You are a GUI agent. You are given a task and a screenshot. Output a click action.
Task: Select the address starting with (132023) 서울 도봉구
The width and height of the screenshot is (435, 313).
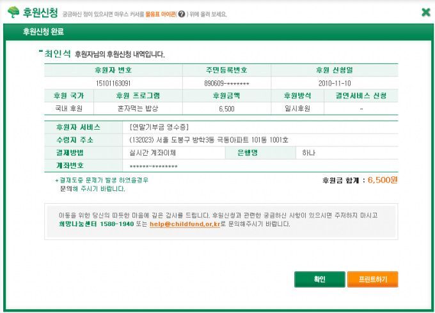209,140
